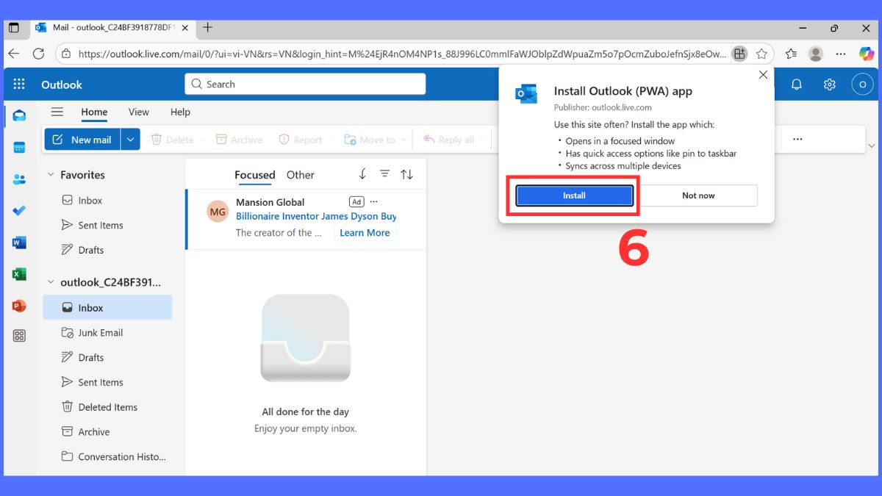Open the ribbon more options ellipsis

[x=797, y=139]
